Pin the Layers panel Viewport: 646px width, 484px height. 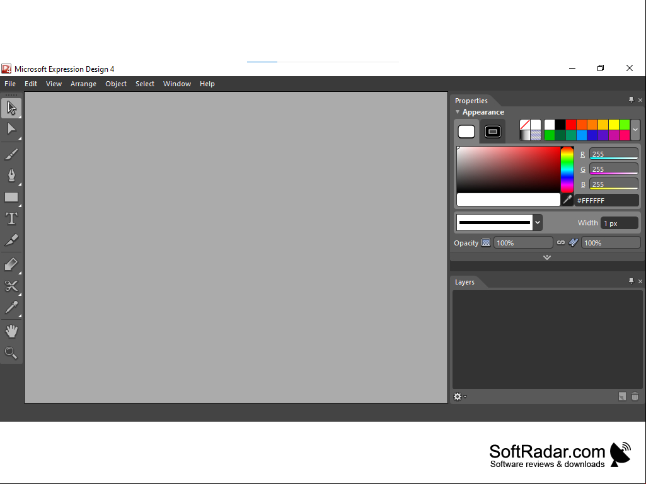(x=631, y=281)
